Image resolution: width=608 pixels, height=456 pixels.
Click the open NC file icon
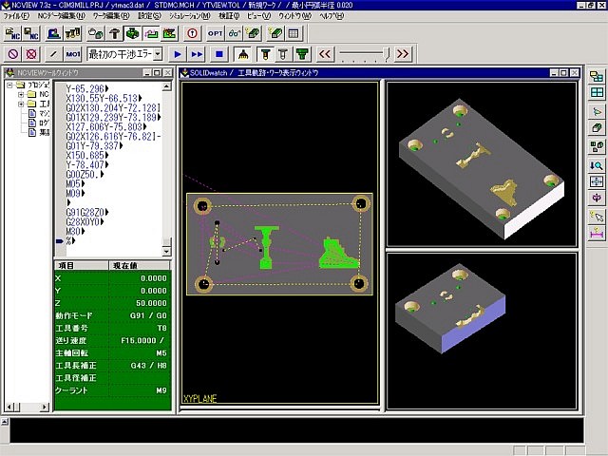[x=12, y=34]
